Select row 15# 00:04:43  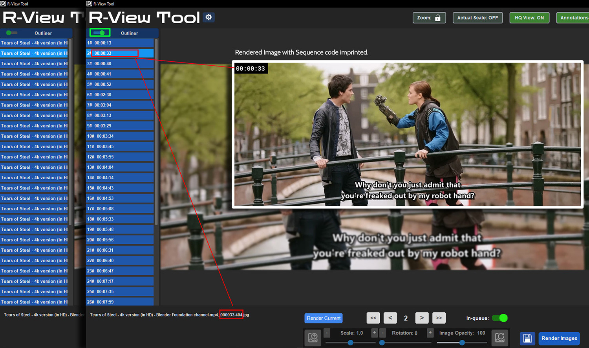(120, 188)
